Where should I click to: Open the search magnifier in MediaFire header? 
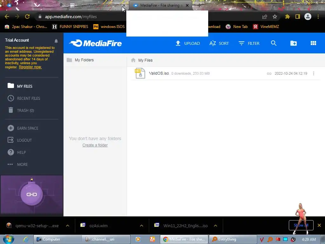click(x=274, y=43)
